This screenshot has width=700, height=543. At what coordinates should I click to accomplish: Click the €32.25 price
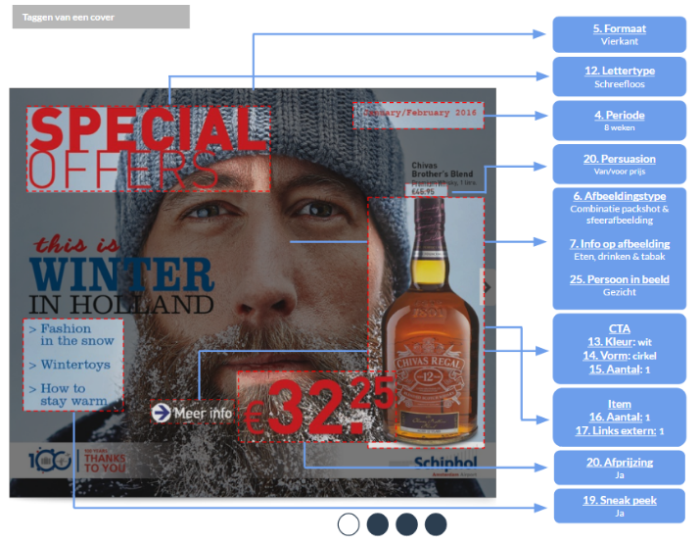[318, 407]
